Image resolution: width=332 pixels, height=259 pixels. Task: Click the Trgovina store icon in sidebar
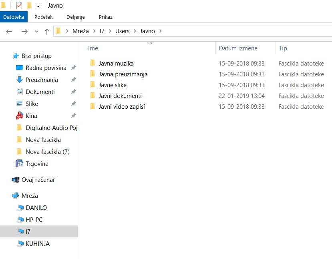pyautogui.click(x=19, y=164)
